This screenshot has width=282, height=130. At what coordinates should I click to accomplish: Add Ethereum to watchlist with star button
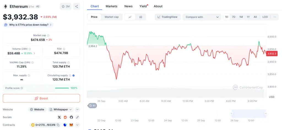coord(66,7)
